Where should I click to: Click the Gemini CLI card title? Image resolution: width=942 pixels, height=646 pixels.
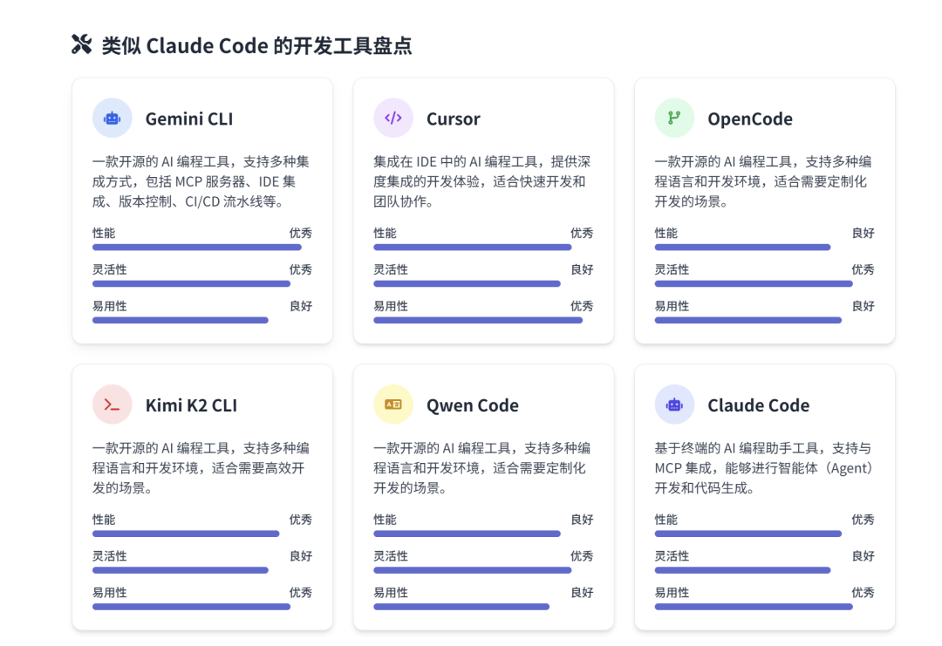[x=189, y=119]
